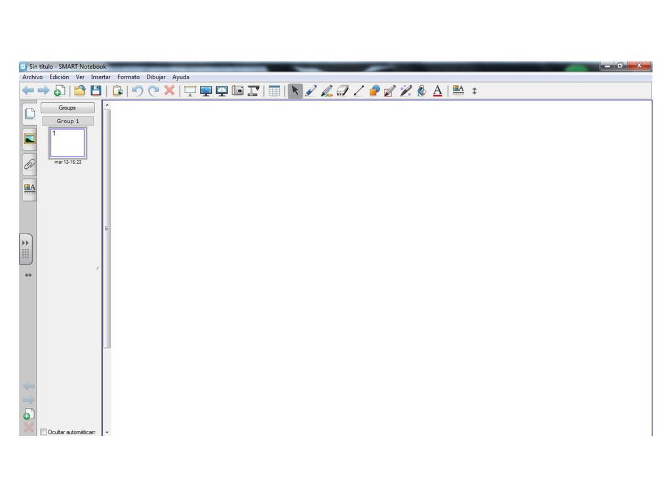Open the Properties side tab
Screen dimensions: 671x503
click(29, 189)
